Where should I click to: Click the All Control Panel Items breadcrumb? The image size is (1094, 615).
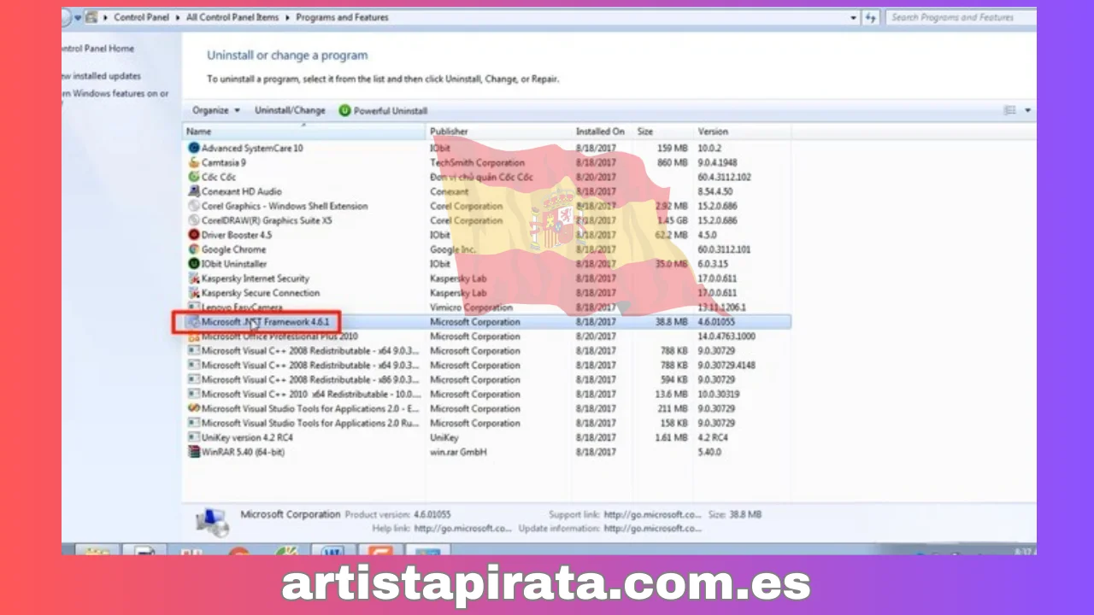232,17
